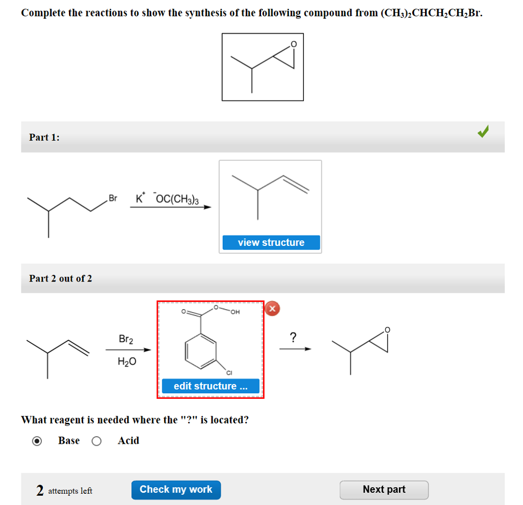The image size is (523, 505).
Task: Click the Part 1 section header
Action: pos(44,137)
